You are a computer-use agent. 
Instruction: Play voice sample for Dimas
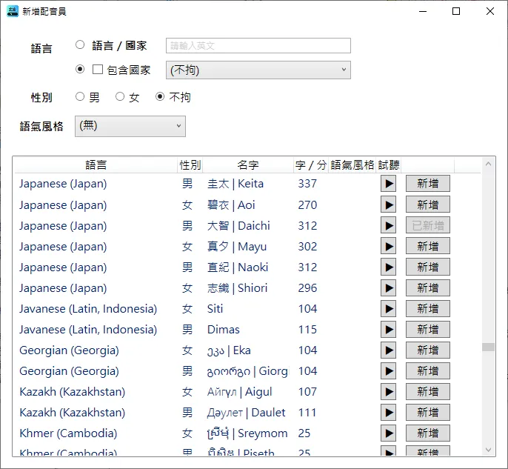click(388, 329)
